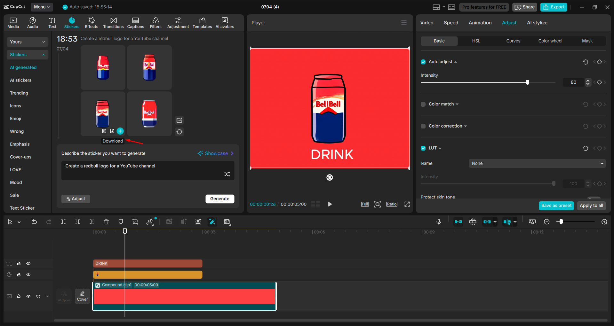Select the AI avatars panel

click(x=224, y=22)
